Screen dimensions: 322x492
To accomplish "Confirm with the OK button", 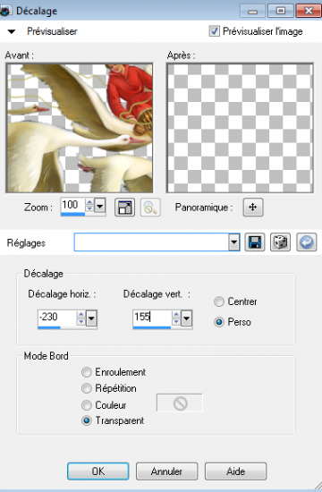I will [97, 471].
